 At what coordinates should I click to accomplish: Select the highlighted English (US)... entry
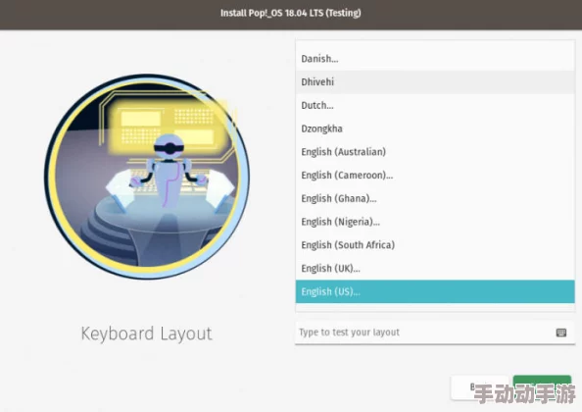435,291
